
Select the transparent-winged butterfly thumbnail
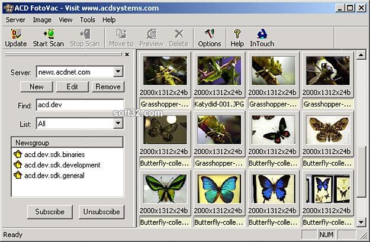tap(165, 130)
